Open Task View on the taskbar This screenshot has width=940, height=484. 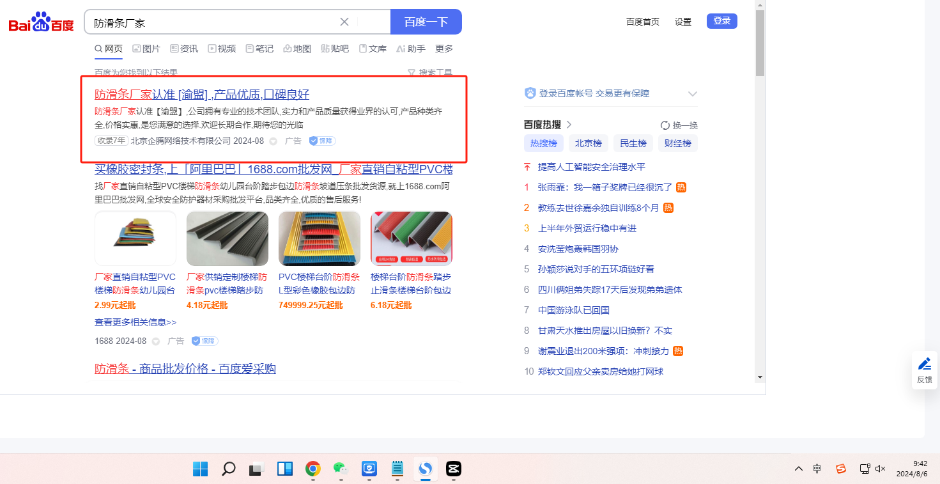(x=257, y=469)
